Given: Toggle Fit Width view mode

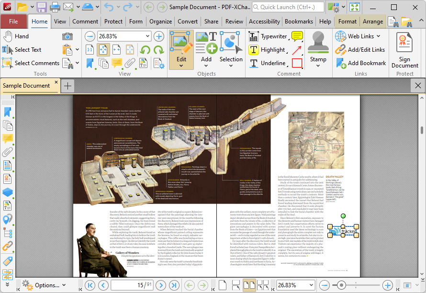Looking at the screenshot, I should (x=116, y=50).
